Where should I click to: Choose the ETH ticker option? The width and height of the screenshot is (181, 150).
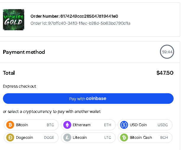pyautogui.click(x=108, y=125)
